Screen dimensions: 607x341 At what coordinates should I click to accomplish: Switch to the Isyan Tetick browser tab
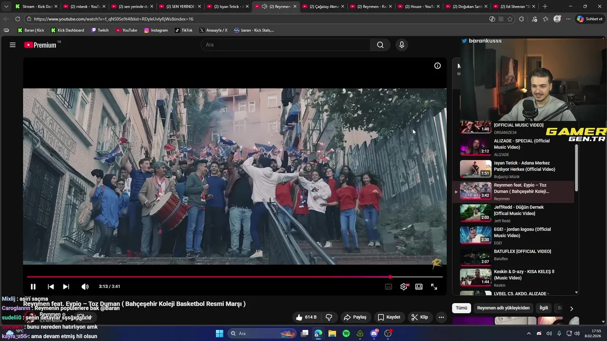tap(228, 7)
